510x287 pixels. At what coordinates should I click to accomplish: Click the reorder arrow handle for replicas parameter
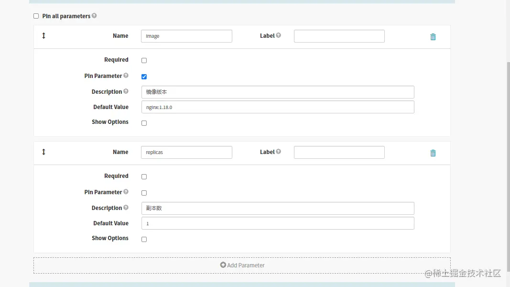click(43, 152)
